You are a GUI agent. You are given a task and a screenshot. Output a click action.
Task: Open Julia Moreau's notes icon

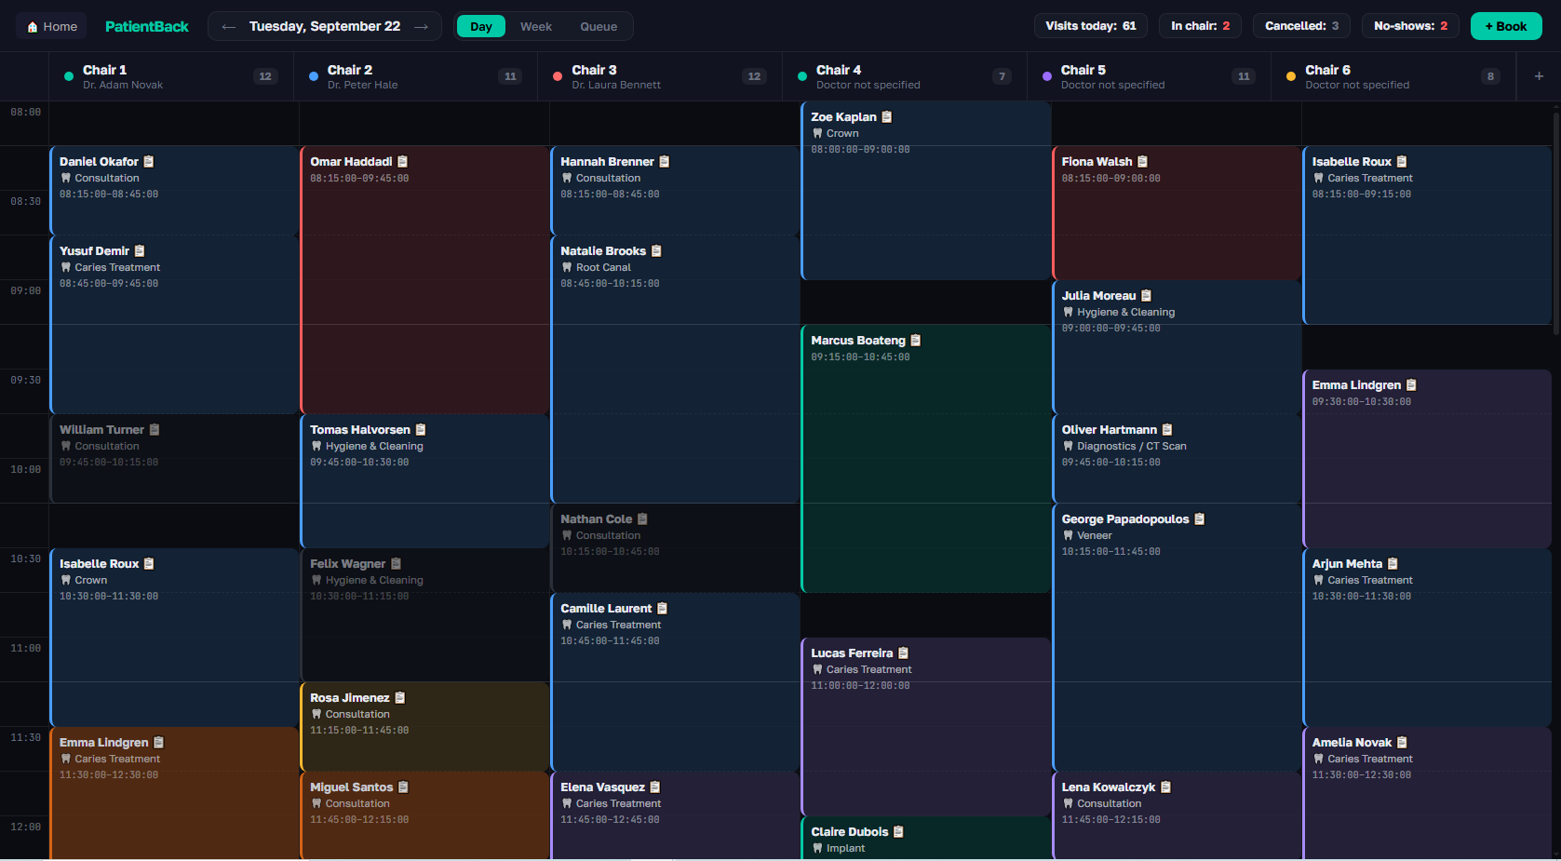(x=1147, y=296)
